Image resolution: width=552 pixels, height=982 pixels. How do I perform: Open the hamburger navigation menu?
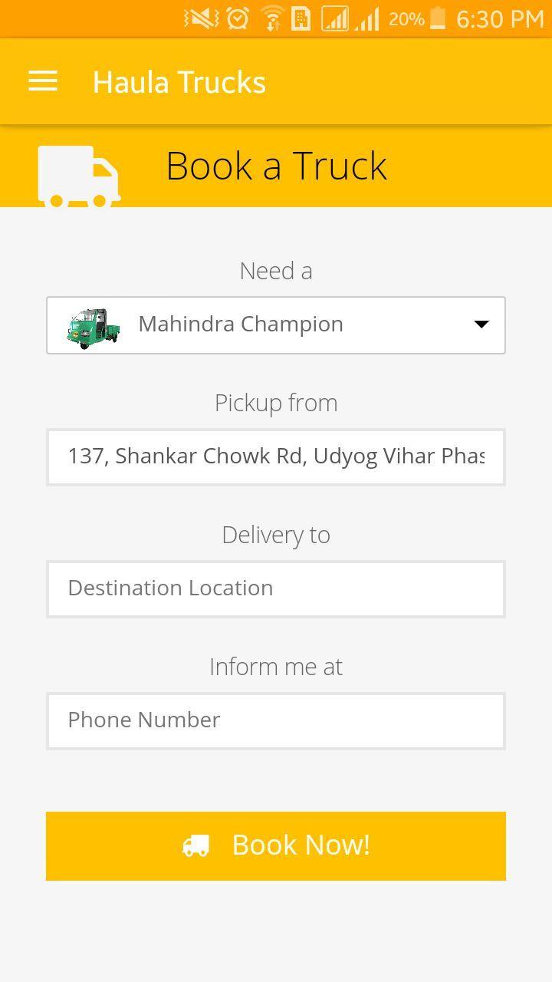click(43, 81)
